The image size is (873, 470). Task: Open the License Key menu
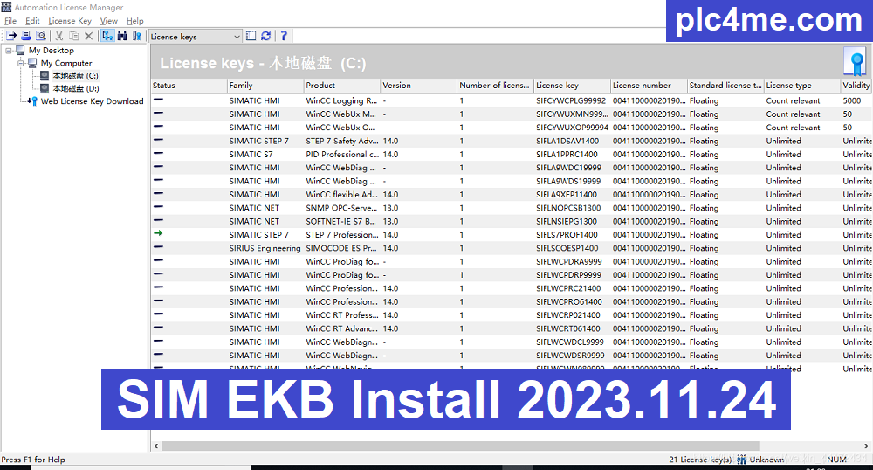tap(69, 21)
